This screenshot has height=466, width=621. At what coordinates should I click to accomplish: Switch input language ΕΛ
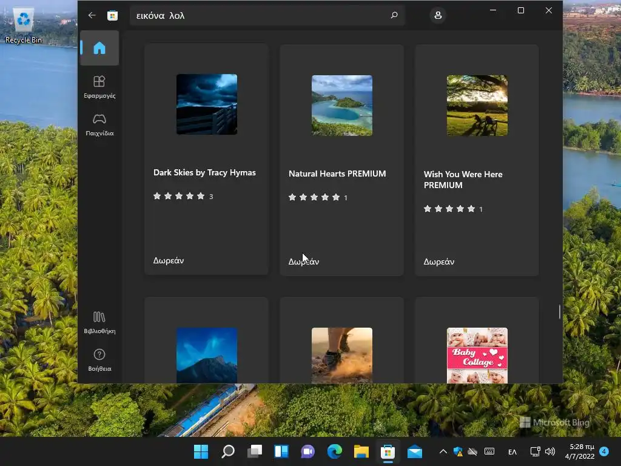512,451
